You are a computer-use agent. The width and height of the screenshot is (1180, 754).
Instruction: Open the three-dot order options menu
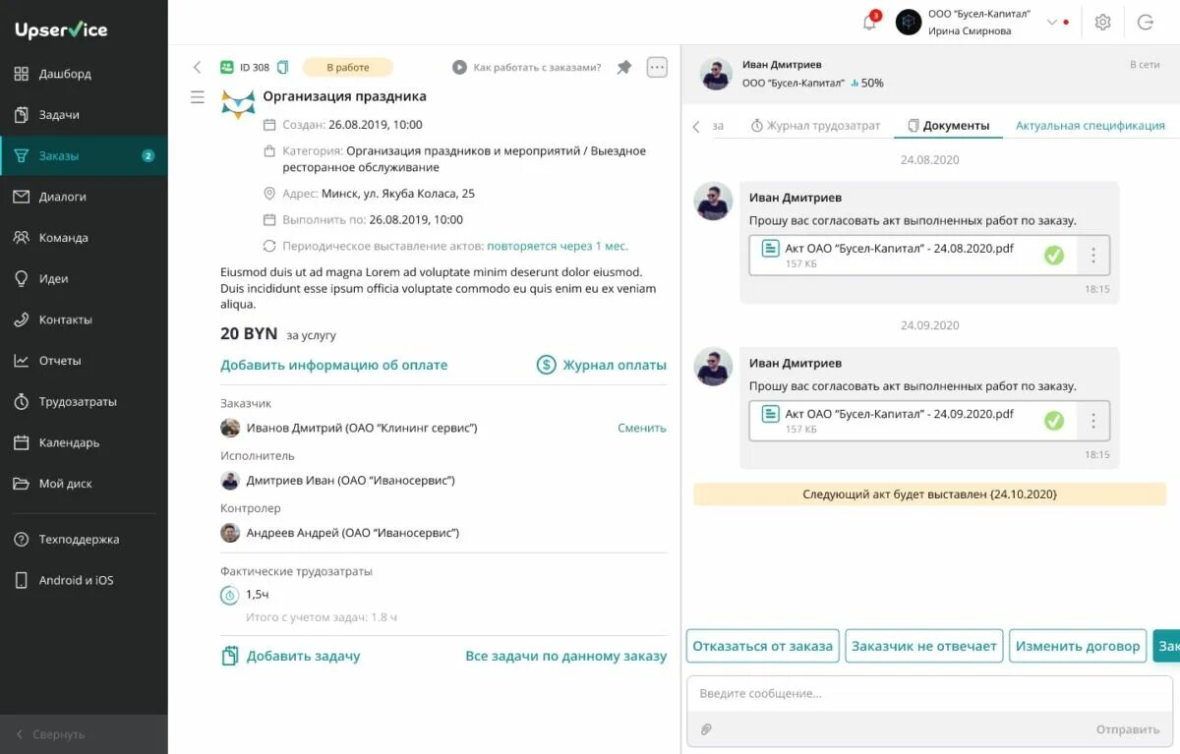tap(657, 67)
